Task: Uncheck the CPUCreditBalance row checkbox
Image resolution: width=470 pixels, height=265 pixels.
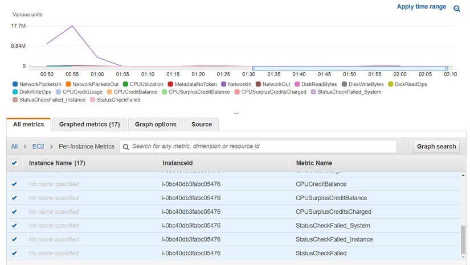Action: (x=14, y=184)
